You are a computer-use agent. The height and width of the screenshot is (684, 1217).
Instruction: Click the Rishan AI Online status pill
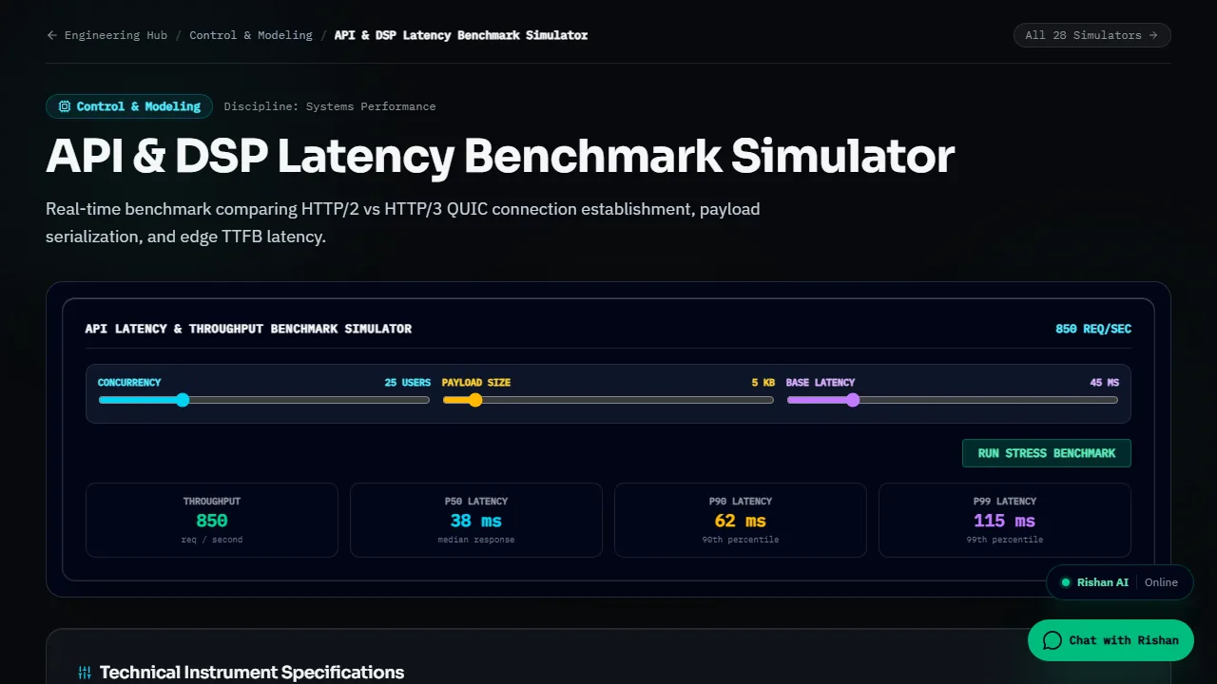(x=1120, y=582)
